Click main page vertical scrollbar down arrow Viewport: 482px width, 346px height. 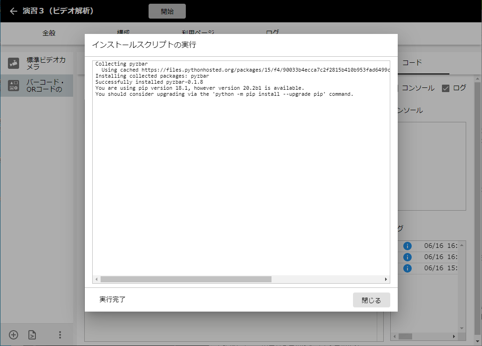coord(477,341)
